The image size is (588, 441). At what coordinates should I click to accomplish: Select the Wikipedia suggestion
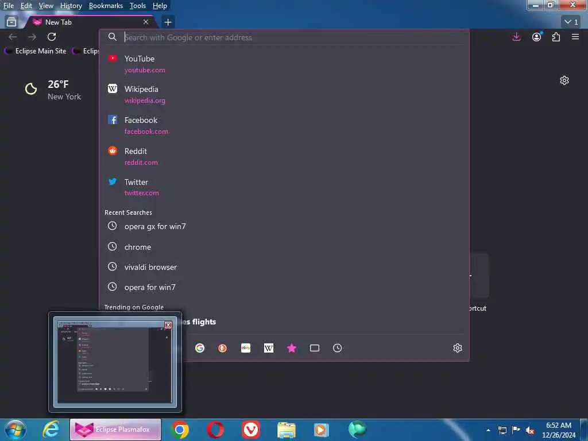coord(284,95)
